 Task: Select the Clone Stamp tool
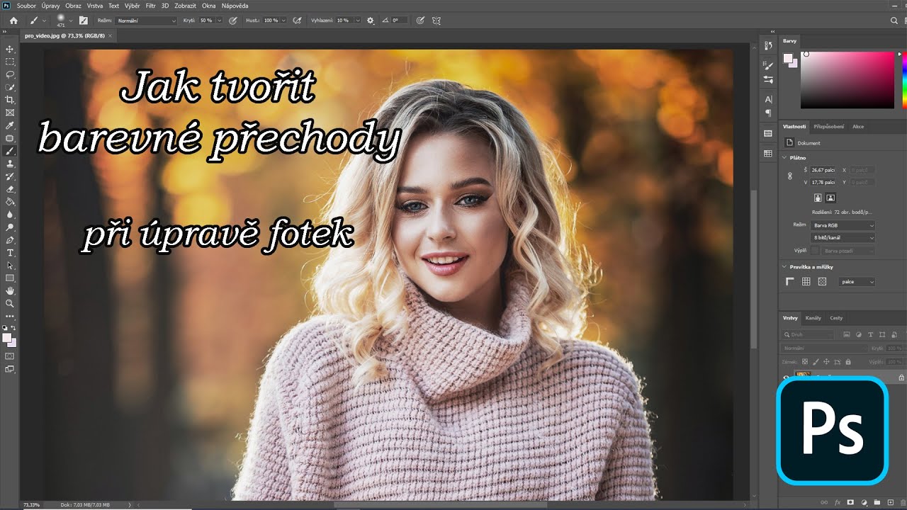tap(10, 164)
